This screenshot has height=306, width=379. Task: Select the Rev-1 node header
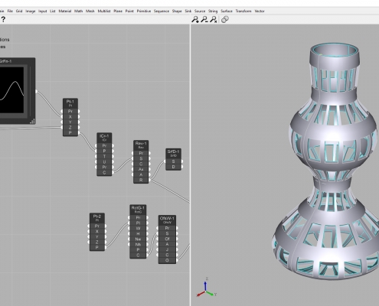click(x=141, y=145)
